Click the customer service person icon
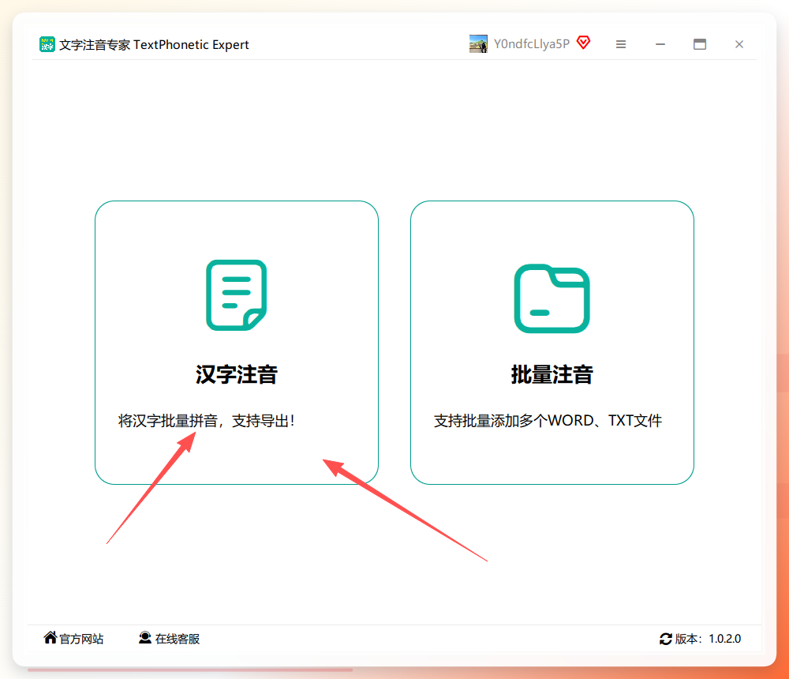Viewport: 789px width, 679px height. (x=145, y=638)
